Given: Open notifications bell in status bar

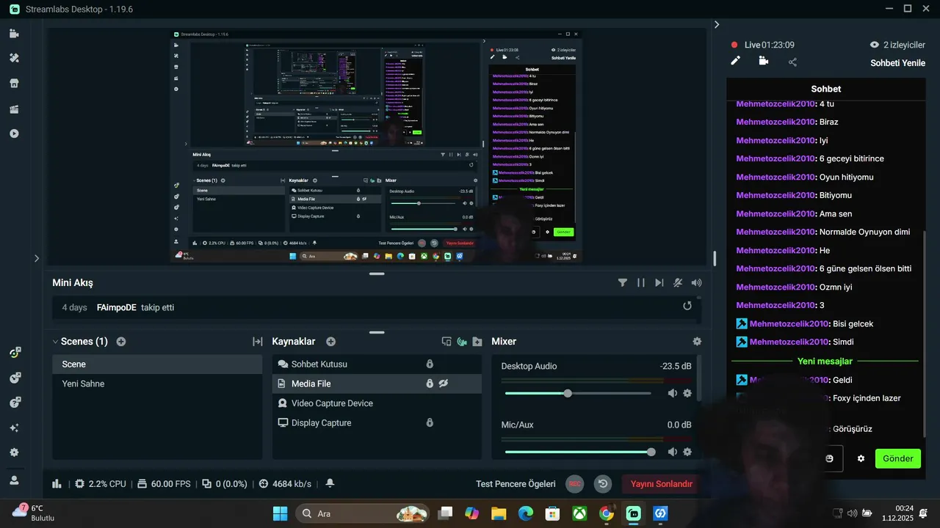Looking at the screenshot, I should click(x=330, y=484).
